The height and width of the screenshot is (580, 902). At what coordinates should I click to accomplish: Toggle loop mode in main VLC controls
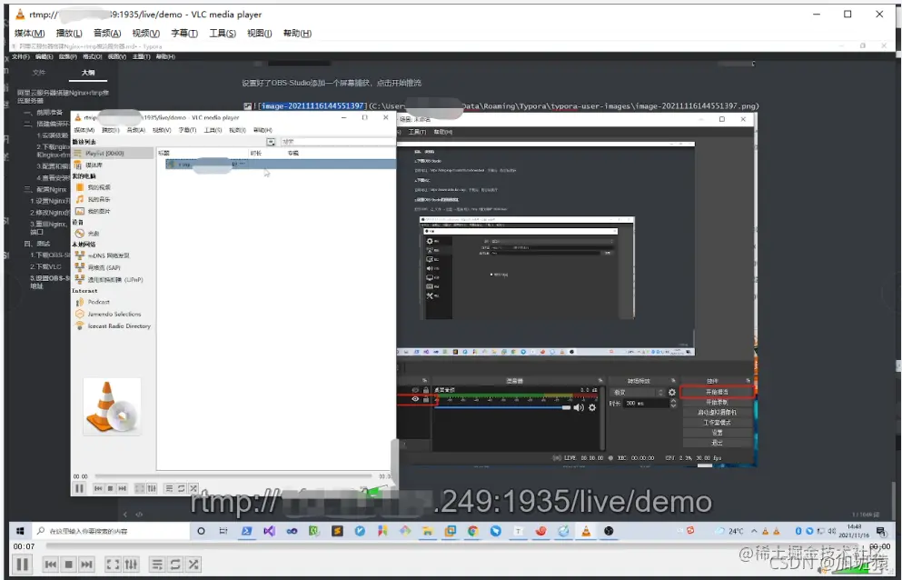[x=175, y=565]
